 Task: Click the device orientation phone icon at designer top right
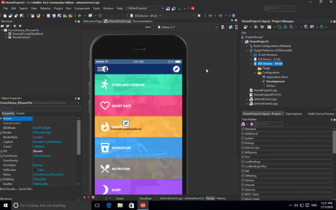[x=236, y=27]
